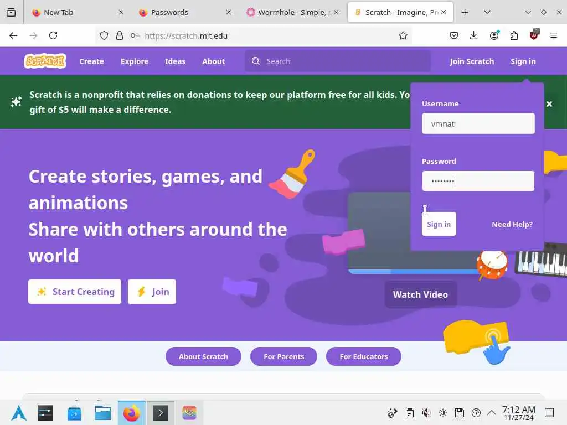Viewport: 567px width, 425px height.
Task: Close the Scratch tab
Action: (x=444, y=12)
